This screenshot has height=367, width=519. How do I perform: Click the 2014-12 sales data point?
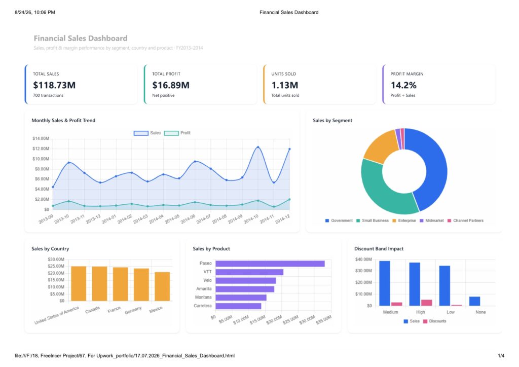(x=289, y=149)
